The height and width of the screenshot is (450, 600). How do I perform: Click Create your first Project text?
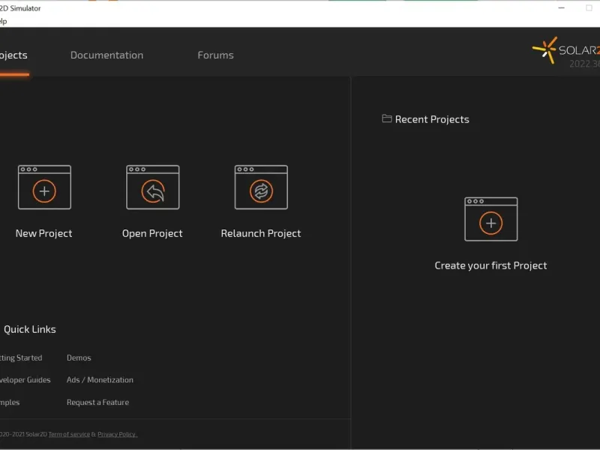coord(491,265)
